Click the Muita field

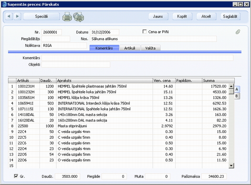click(x=157, y=176)
